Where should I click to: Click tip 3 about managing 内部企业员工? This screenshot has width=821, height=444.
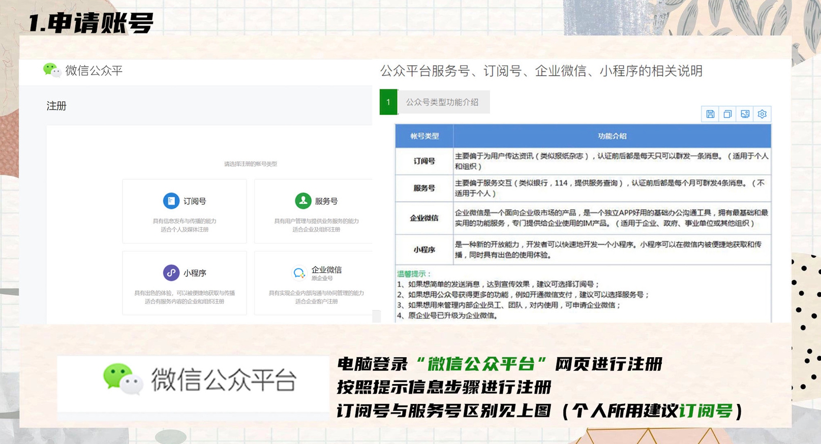[509, 305]
